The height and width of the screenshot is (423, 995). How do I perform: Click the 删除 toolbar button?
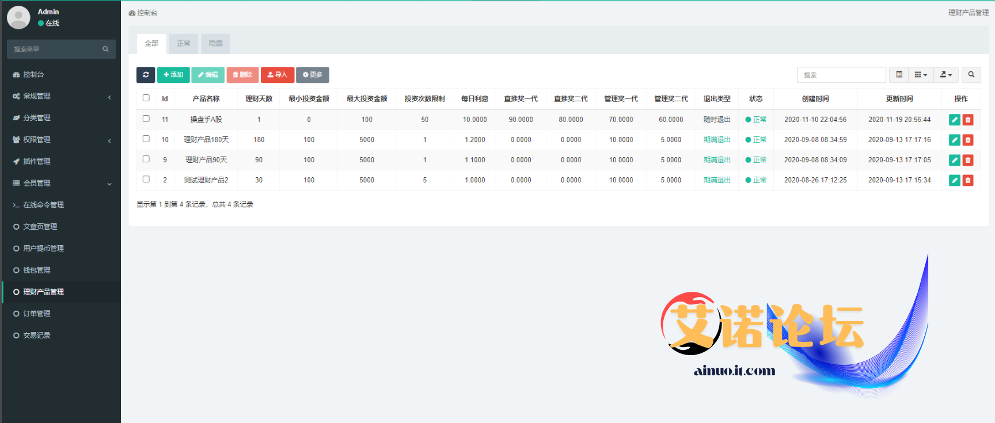(x=242, y=75)
